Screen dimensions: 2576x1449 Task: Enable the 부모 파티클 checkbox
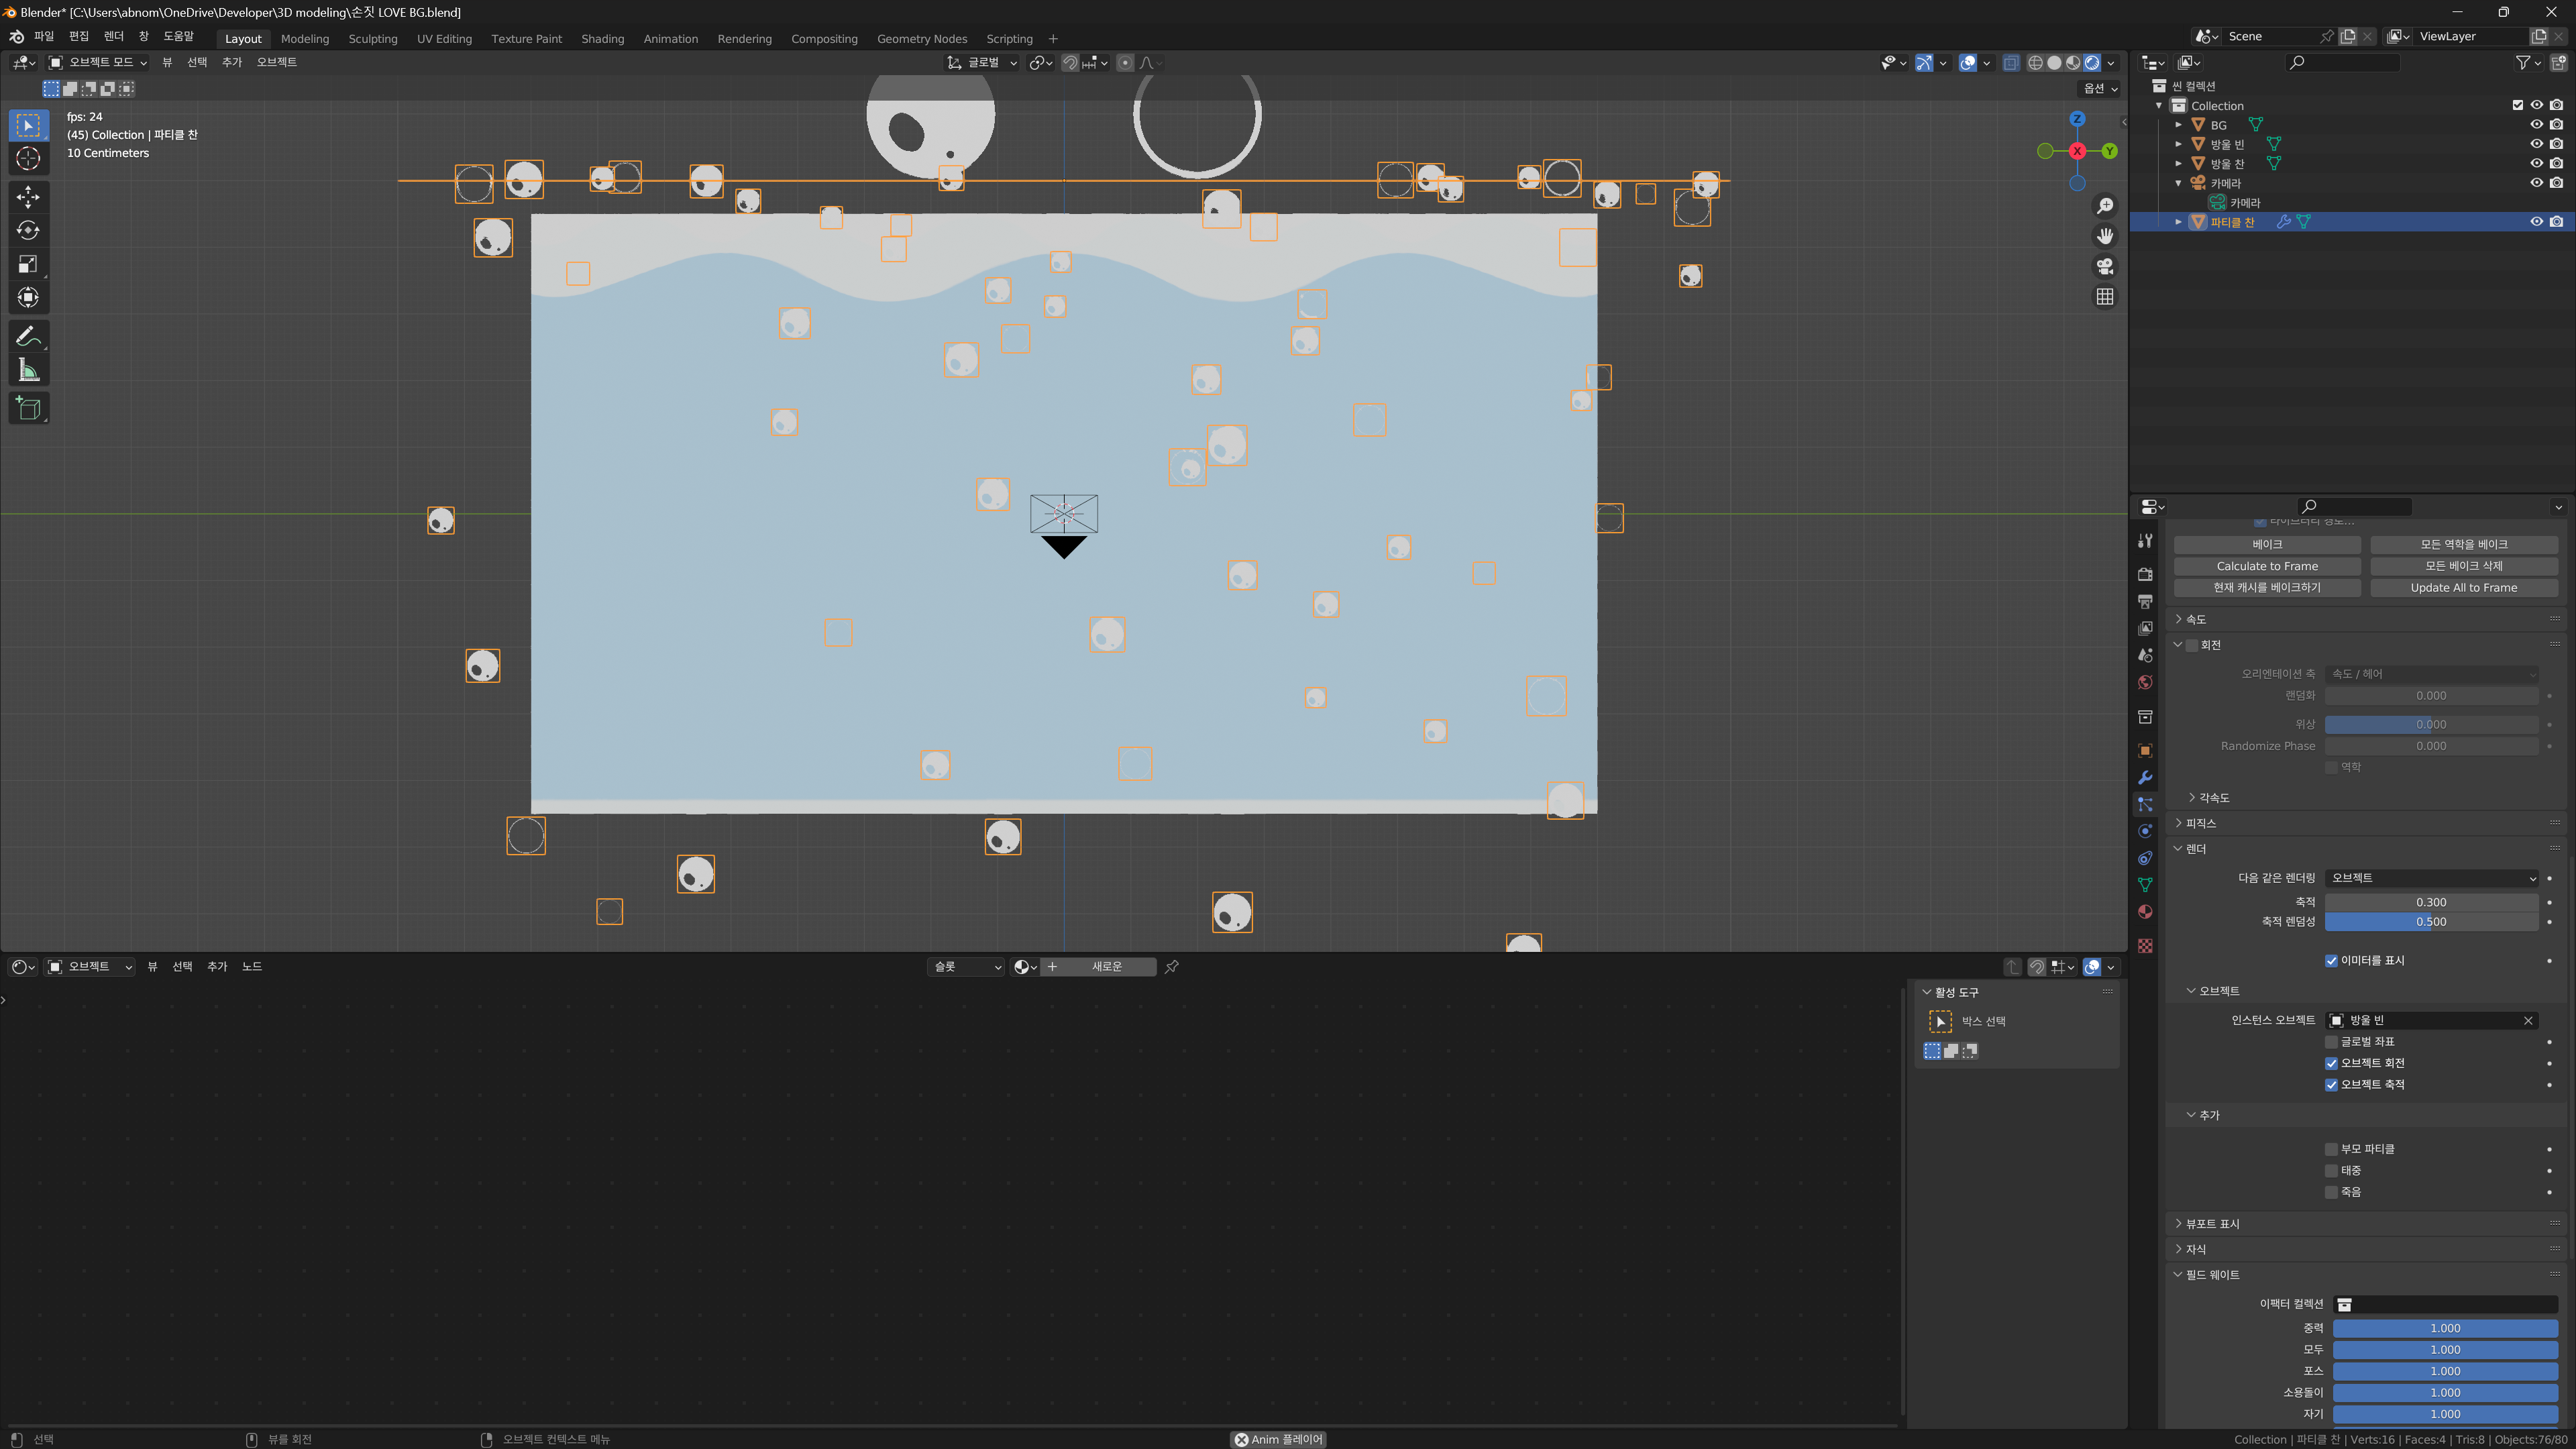(x=2331, y=1149)
